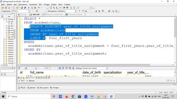The width and height of the screenshot is (177, 99).
Task: Click the Open file folder icon
Action: pos(17,8)
